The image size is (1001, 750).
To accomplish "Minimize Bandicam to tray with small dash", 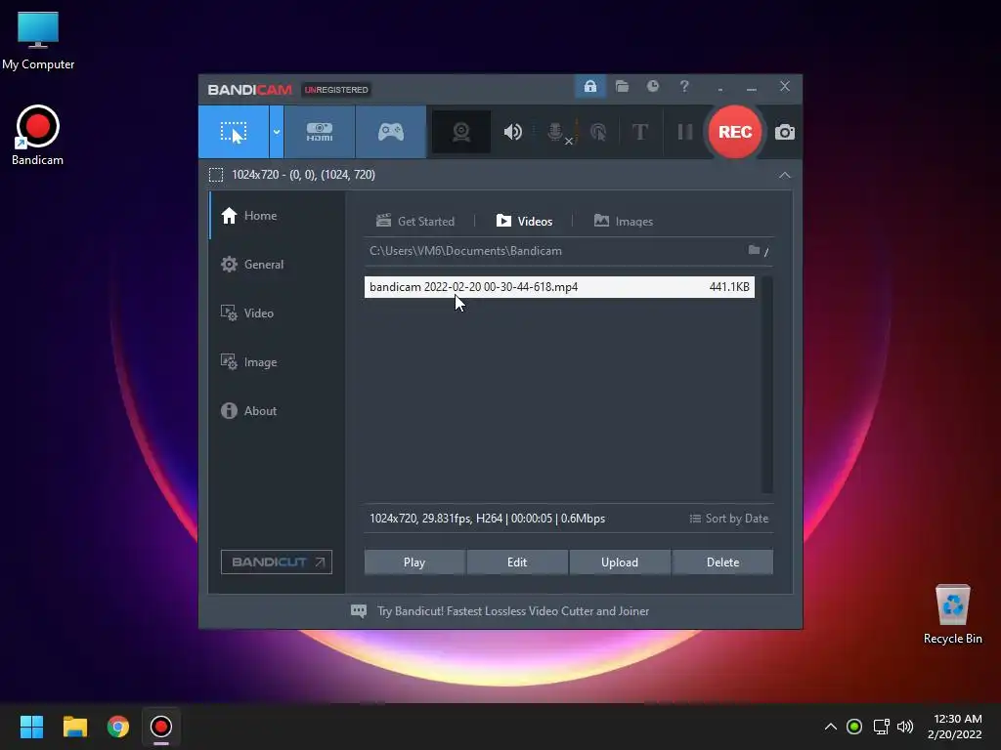I will pyautogui.click(x=720, y=88).
